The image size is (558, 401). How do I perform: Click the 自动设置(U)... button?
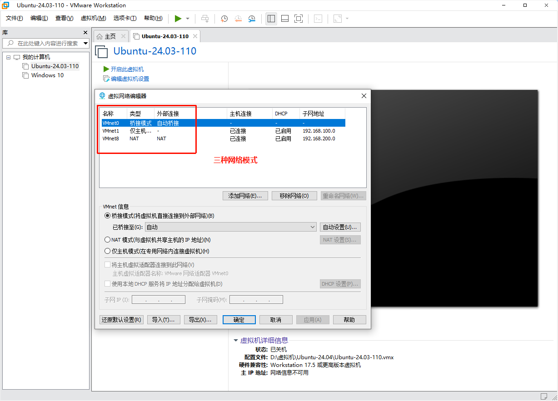click(340, 227)
